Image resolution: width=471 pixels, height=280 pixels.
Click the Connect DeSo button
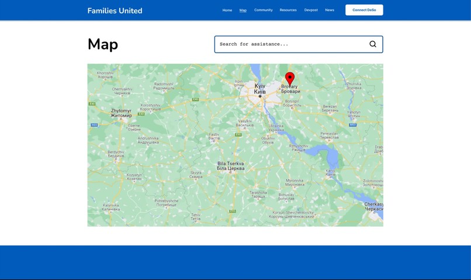364,10
